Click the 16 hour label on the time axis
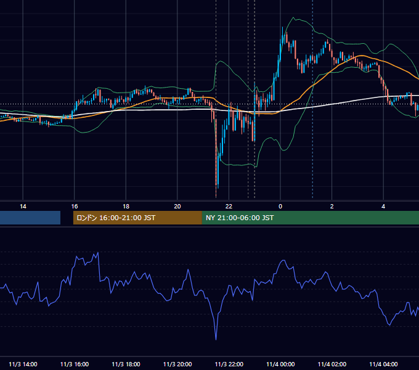The width and height of the screenshot is (419, 370). pos(75,207)
